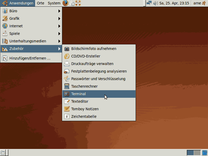
Task: Open the help lifebuoy launcher icon
Action: point(78,3)
